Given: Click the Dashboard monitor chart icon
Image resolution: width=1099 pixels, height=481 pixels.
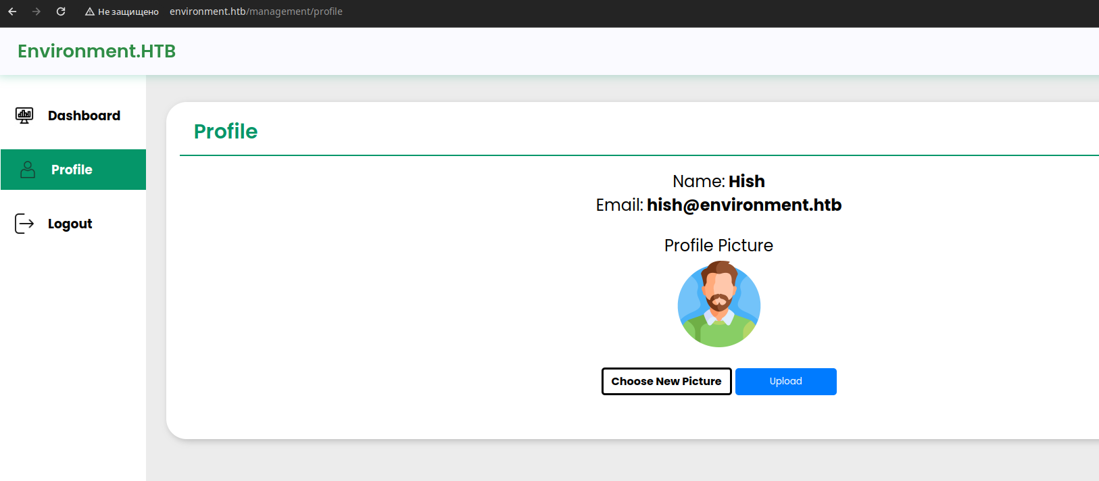Looking at the screenshot, I should [24, 116].
